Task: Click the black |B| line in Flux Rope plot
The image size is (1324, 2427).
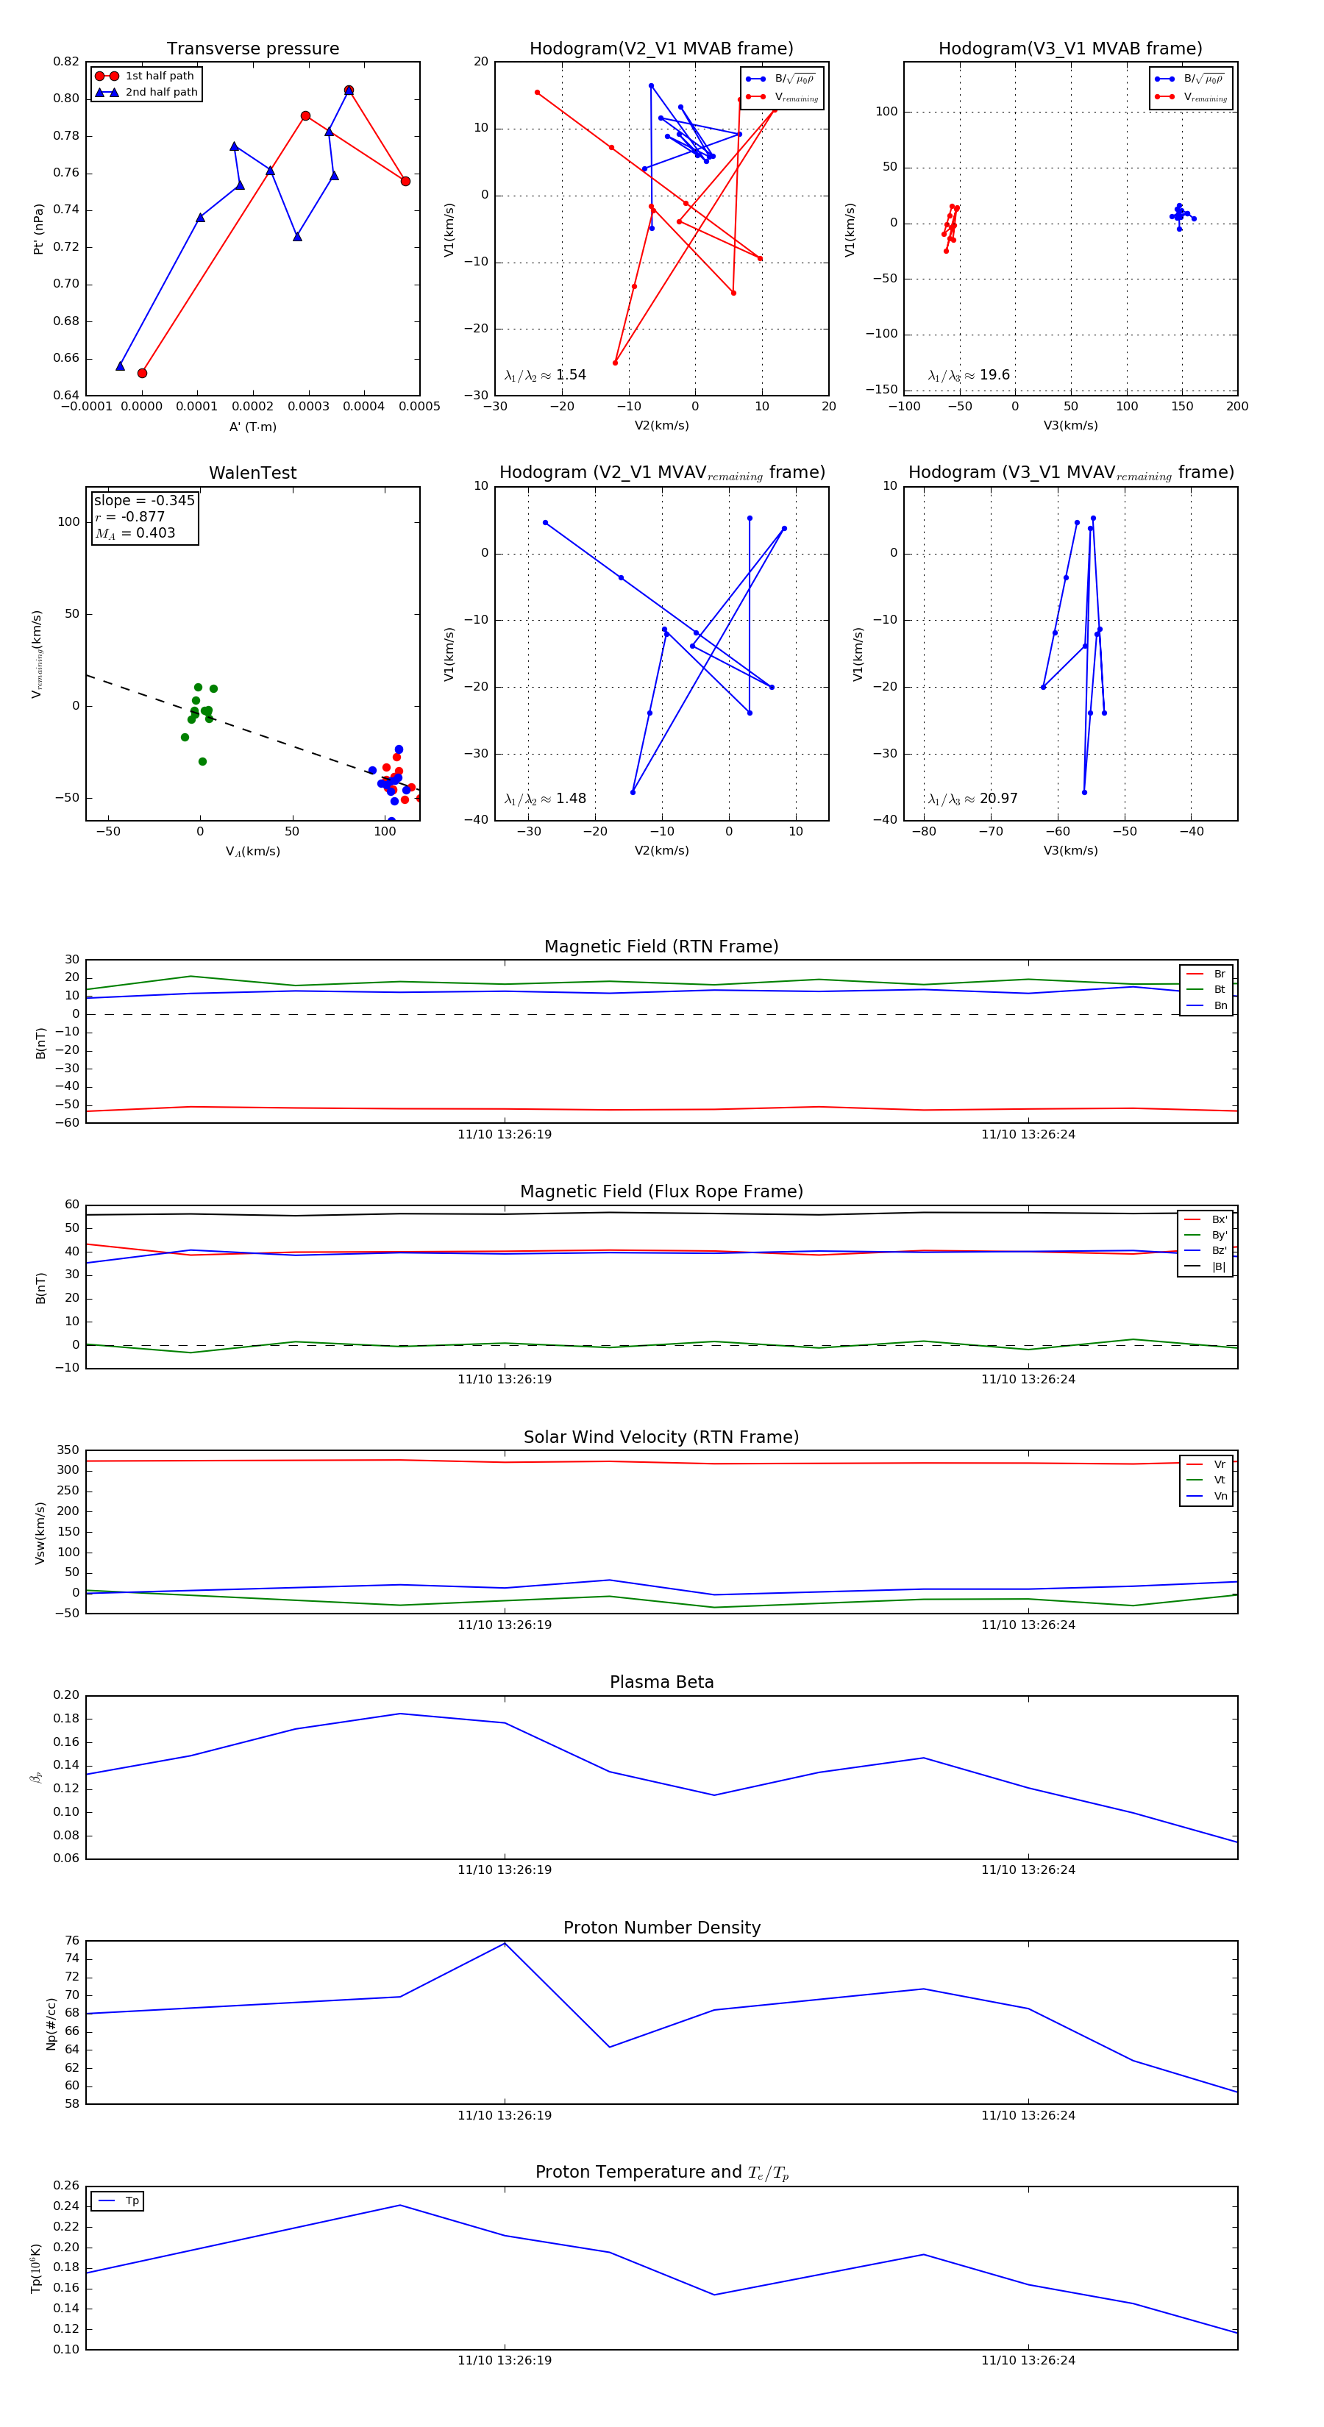Action: coord(661,1213)
